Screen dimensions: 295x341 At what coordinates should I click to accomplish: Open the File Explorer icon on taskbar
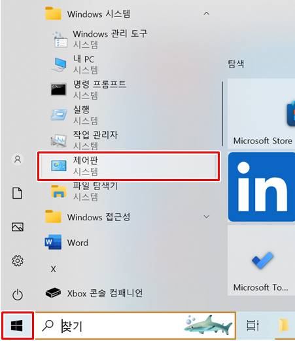click(x=285, y=325)
